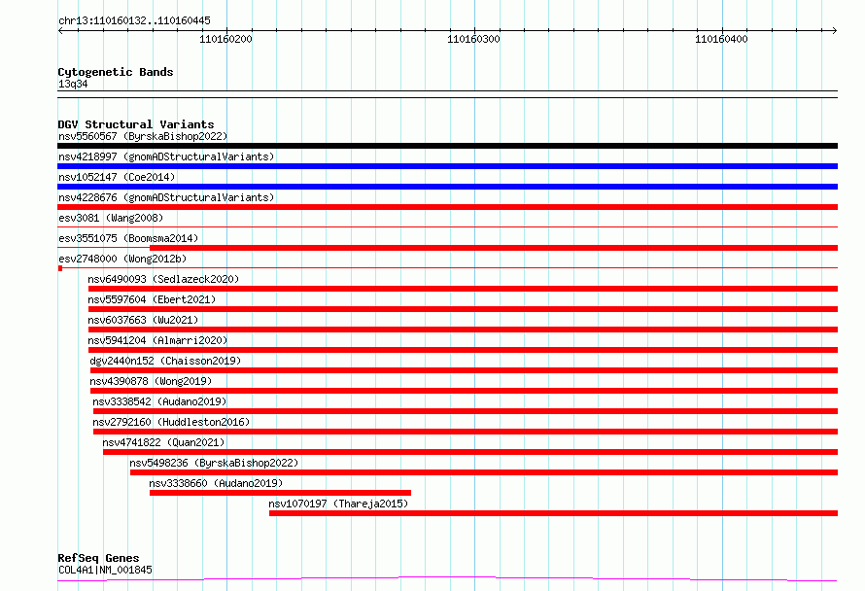Click the nsv5560567 ByrskaBishop2022 black variant bar

[x=447, y=146]
